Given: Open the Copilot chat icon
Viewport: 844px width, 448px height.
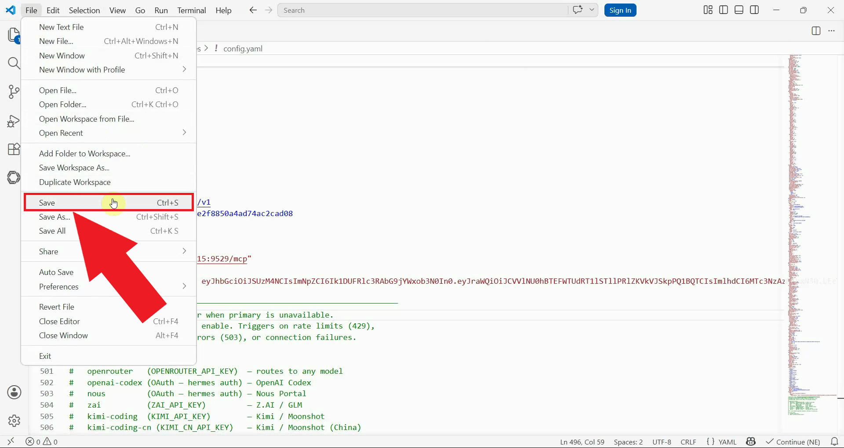Looking at the screenshot, I should (578, 10).
